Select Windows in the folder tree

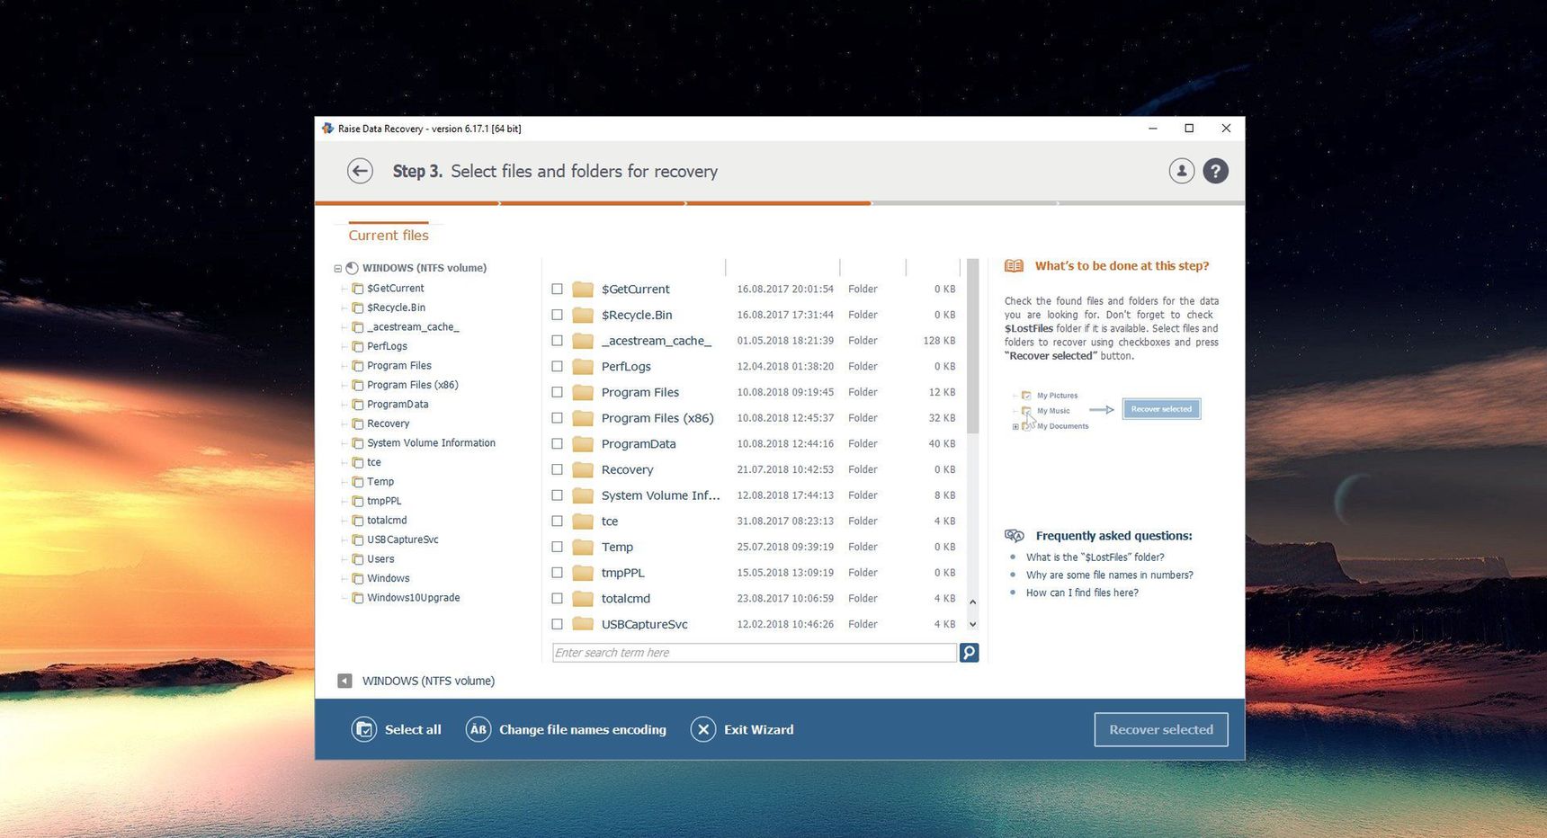click(388, 578)
